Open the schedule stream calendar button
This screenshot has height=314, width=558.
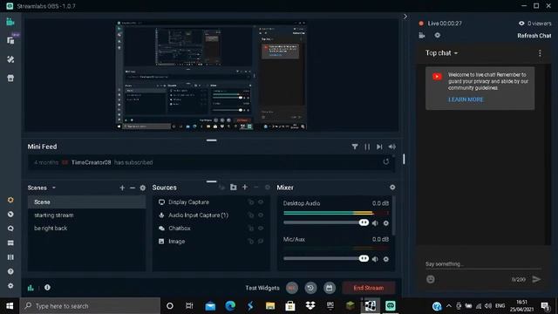(x=330, y=288)
